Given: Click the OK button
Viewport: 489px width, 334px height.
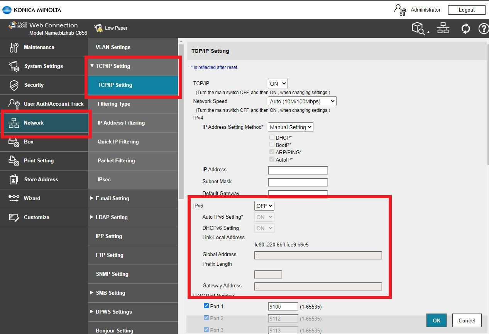Looking at the screenshot, I should tap(436, 321).
